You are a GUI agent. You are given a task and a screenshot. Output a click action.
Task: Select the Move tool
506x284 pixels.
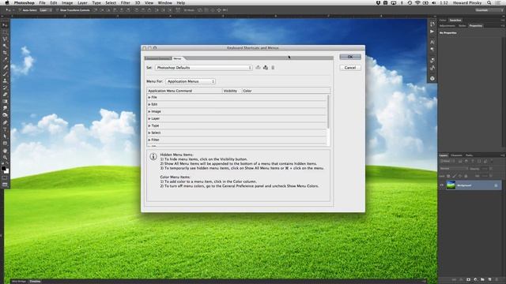(x=5, y=25)
